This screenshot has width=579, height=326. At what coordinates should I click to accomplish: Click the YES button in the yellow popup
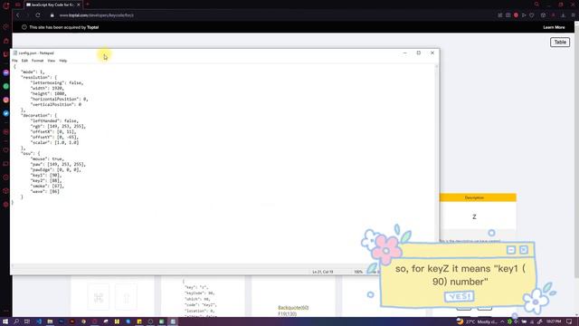(x=460, y=296)
